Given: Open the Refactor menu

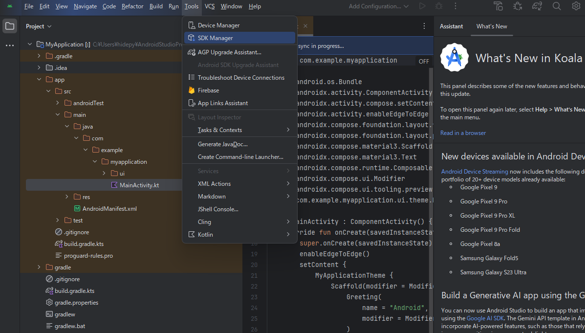Looking at the screenshot, I should click(132, 6).
